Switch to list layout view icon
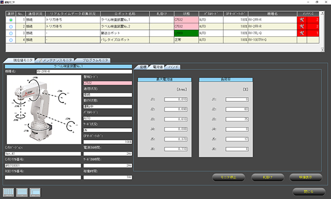The image size is (331, 199). coord(22,193)
